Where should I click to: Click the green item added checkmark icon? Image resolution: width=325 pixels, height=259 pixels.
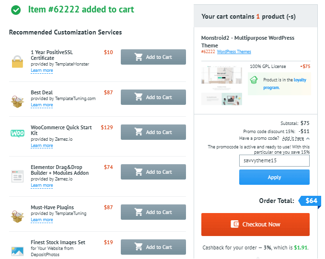pos(16,10)
